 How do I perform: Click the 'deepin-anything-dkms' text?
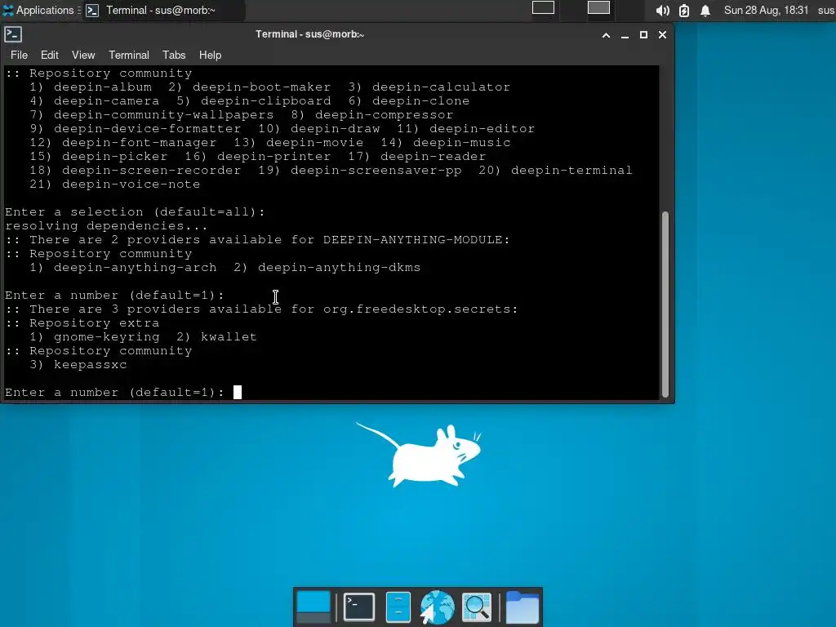[339, 268]
